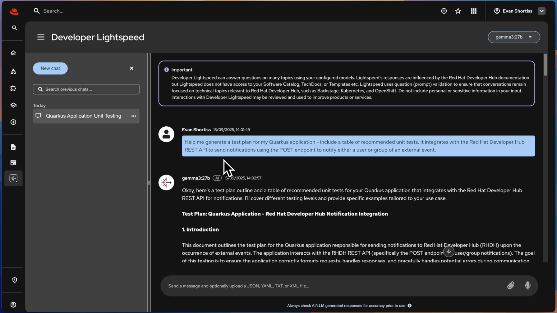This screenshot has height=313, width=557.
Task: Open the gemma3:27b model selector dropdown
Action: tap(513, 37)
